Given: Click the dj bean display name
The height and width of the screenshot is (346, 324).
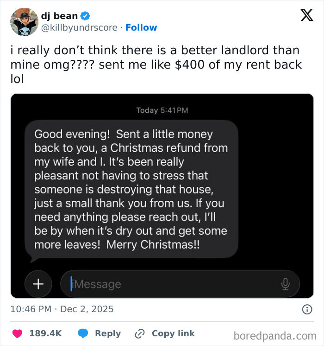Looking at the screenshot, I should pyautogui.click(x=59, y=16).
